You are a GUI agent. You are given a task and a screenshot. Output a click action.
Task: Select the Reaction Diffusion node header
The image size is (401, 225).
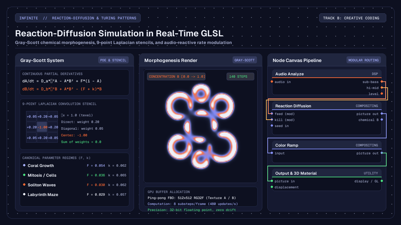327,106
